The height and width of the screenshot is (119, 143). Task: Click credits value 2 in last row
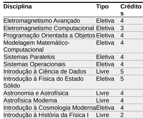pos(122,115)
